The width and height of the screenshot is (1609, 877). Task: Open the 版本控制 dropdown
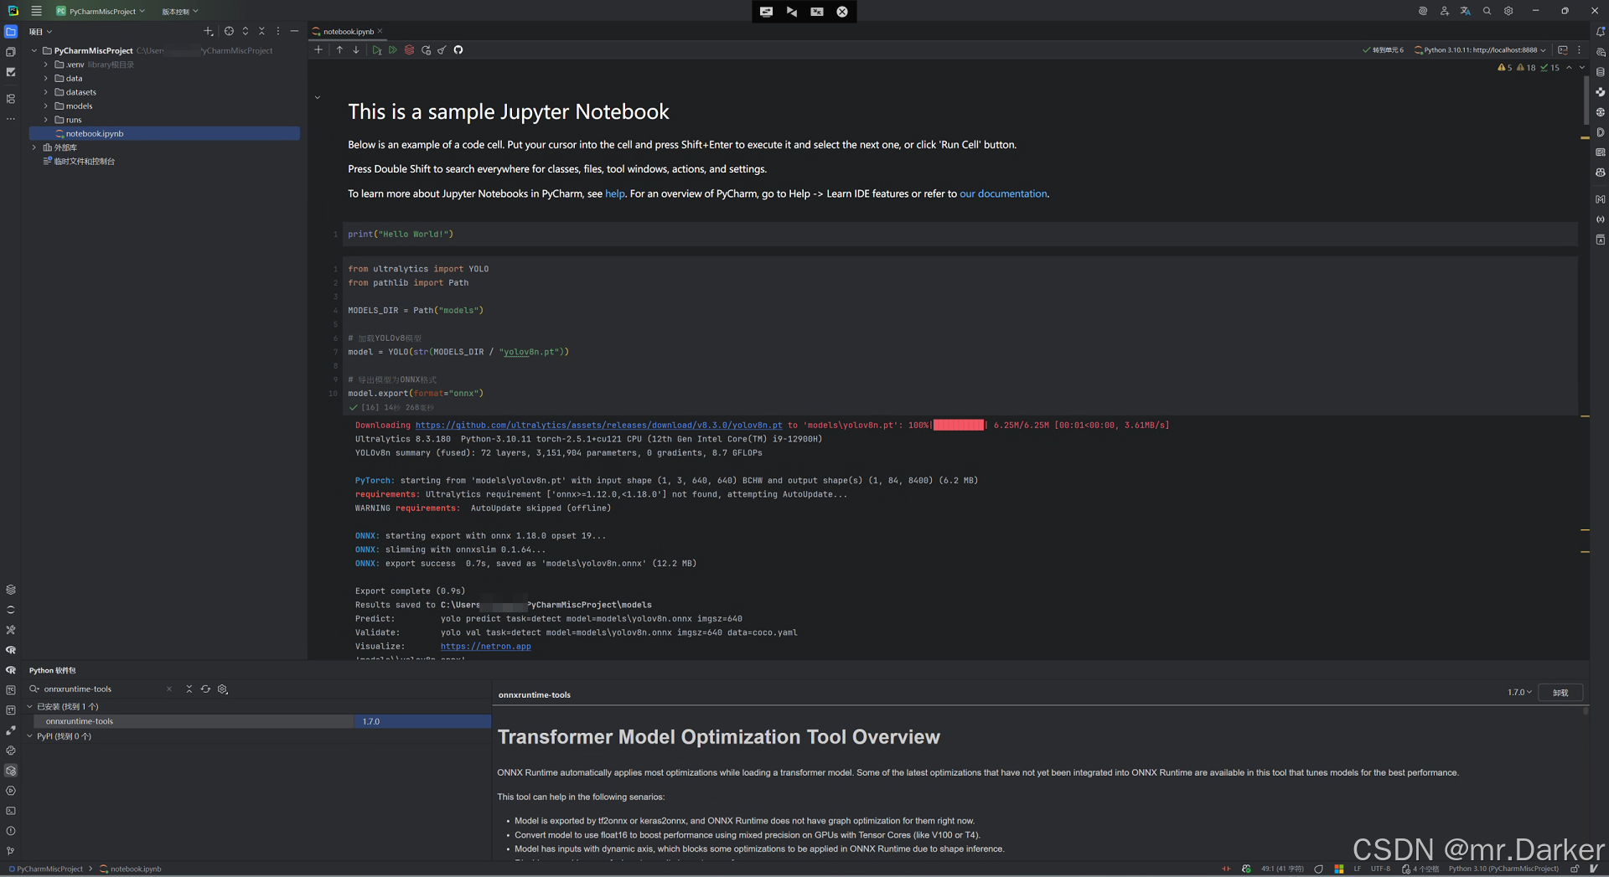click(x=180, y=11)
